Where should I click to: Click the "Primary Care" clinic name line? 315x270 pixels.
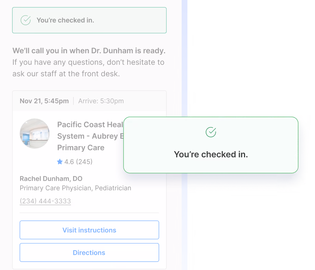81,148
